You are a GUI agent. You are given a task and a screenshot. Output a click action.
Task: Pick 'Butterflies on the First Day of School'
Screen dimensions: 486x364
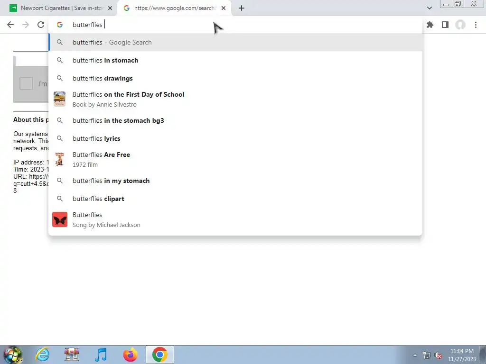[x=235, y=100]
